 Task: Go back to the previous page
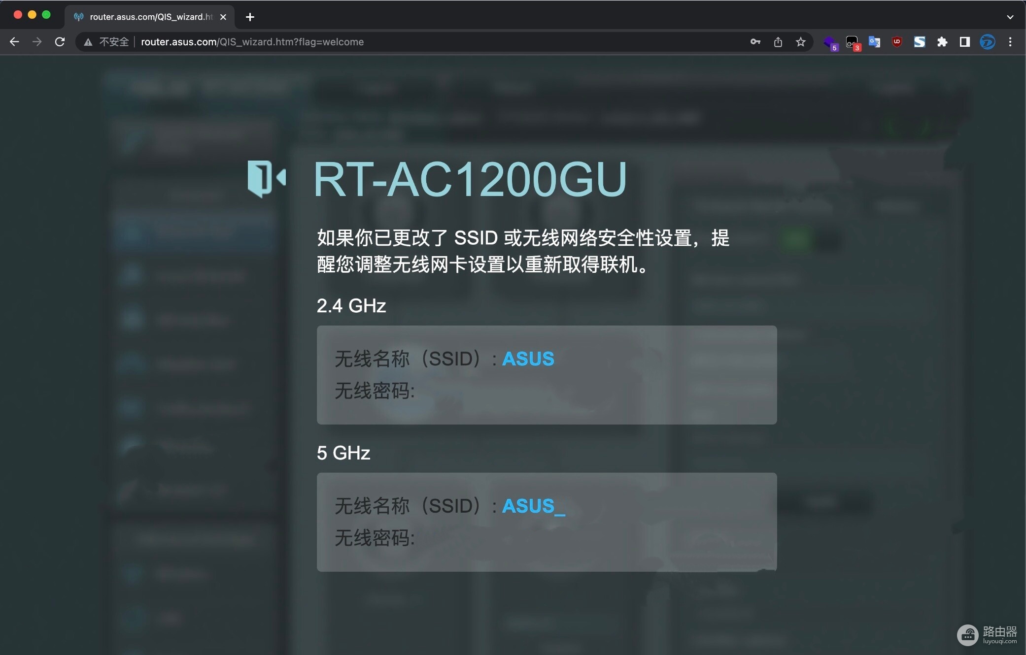(x=14, y=42)
